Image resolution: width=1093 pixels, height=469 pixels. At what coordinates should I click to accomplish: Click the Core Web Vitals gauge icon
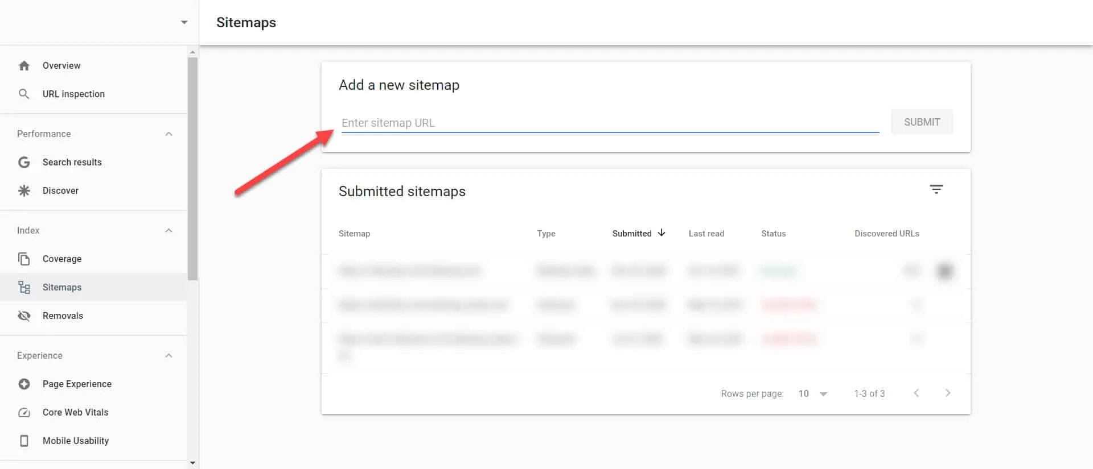coord(24,412)
